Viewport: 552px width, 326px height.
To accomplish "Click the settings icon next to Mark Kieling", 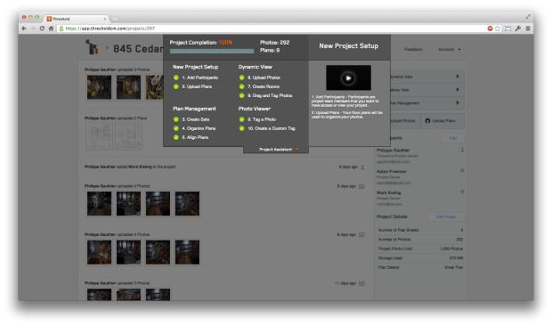I will [462, 192].
